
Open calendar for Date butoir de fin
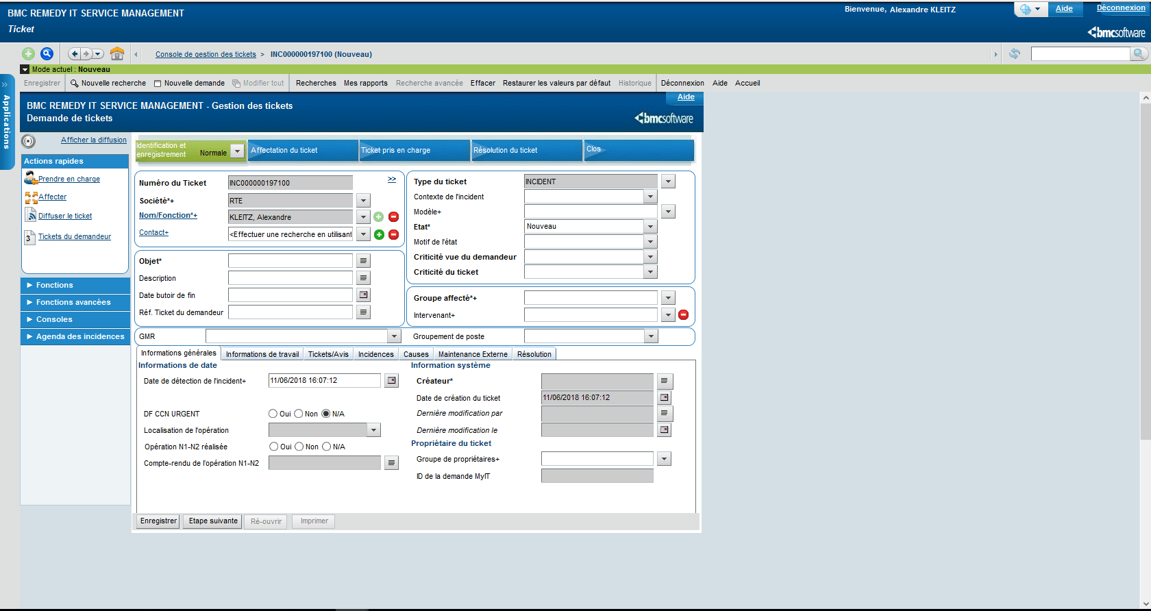click(x=364, y=295)
